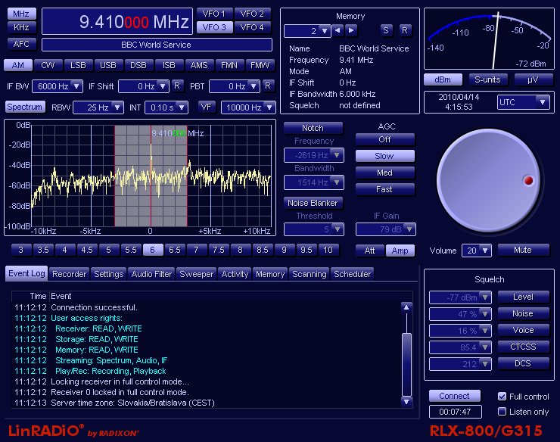Click the squelch CTCSS button
Viewport: 560px width, 442px height.
click(523, 347)
